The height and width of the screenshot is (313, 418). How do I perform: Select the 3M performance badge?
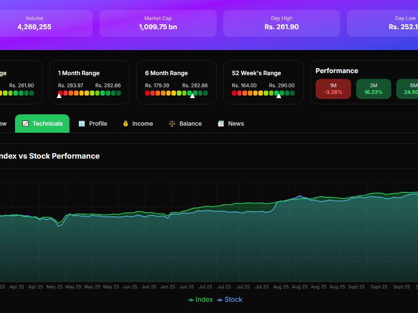(373, 89)
